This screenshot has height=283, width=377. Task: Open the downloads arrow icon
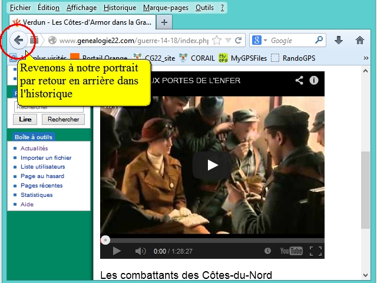(x=339, y=40)
